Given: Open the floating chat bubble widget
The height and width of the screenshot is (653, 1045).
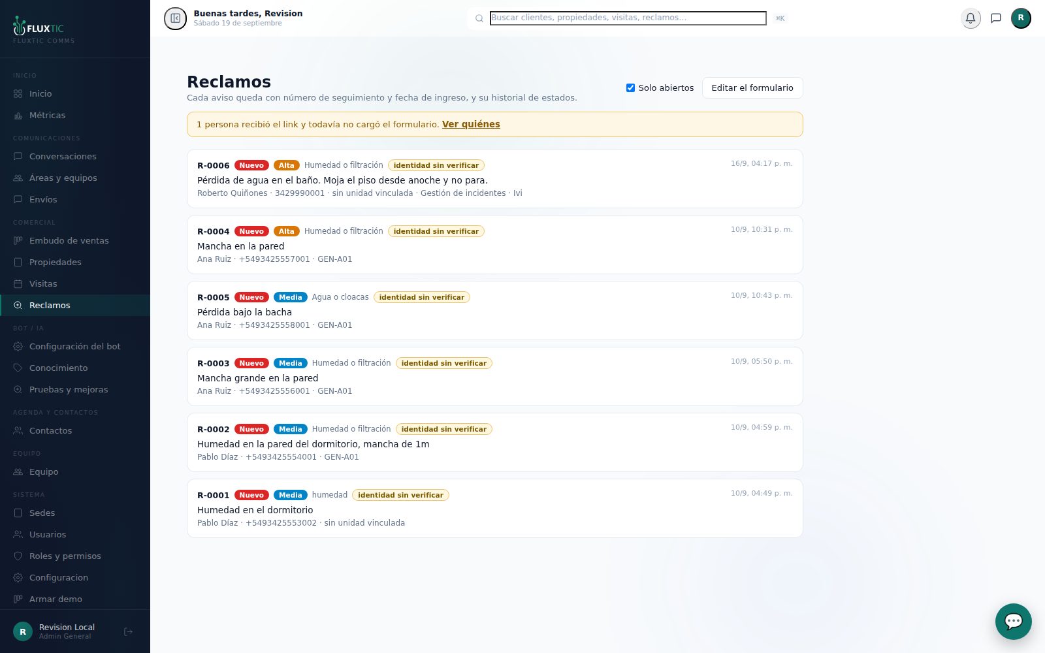Looking at the screenshot, I should (1014, 622).
